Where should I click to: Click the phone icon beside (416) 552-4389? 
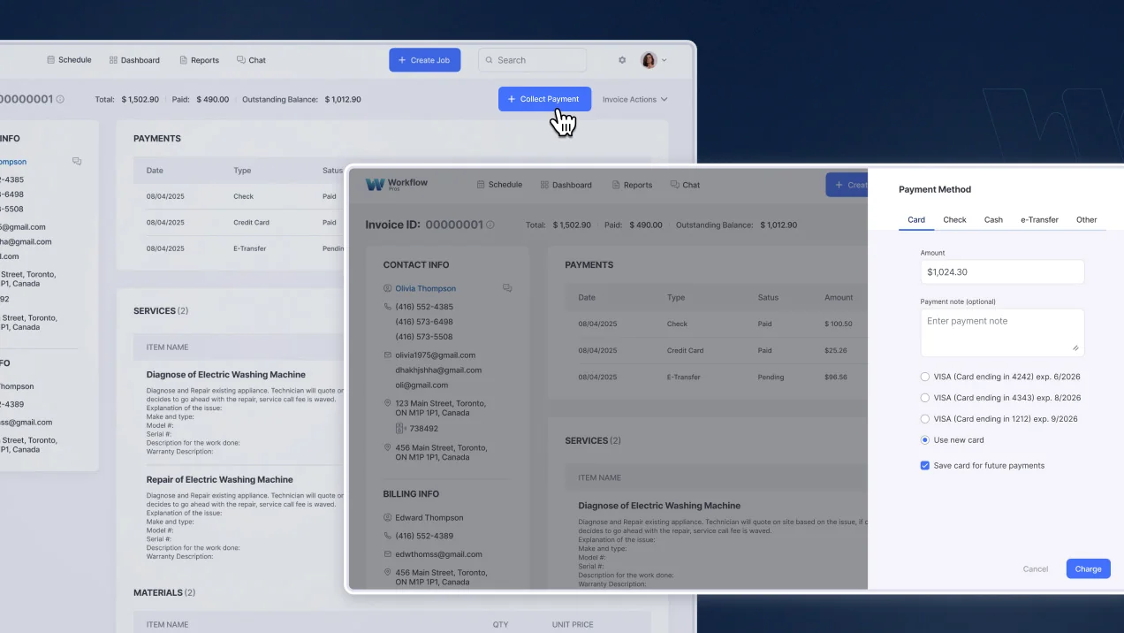click(x=388, y=536)
